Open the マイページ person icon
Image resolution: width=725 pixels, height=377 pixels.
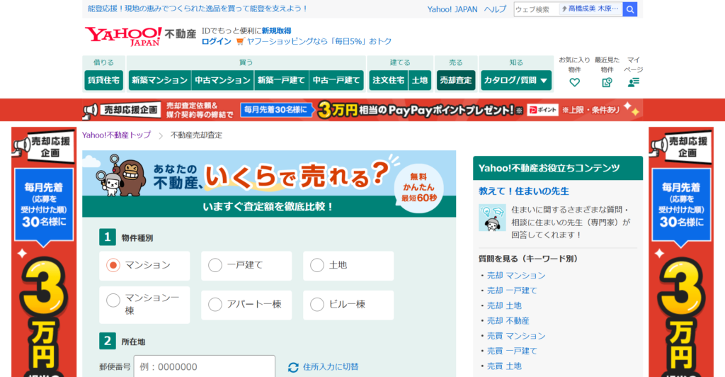click(633, 82)
